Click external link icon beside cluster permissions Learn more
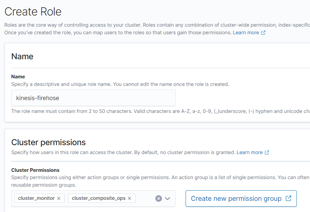The height and width of the screenshot is (212, 310). [x=267, y=152]
